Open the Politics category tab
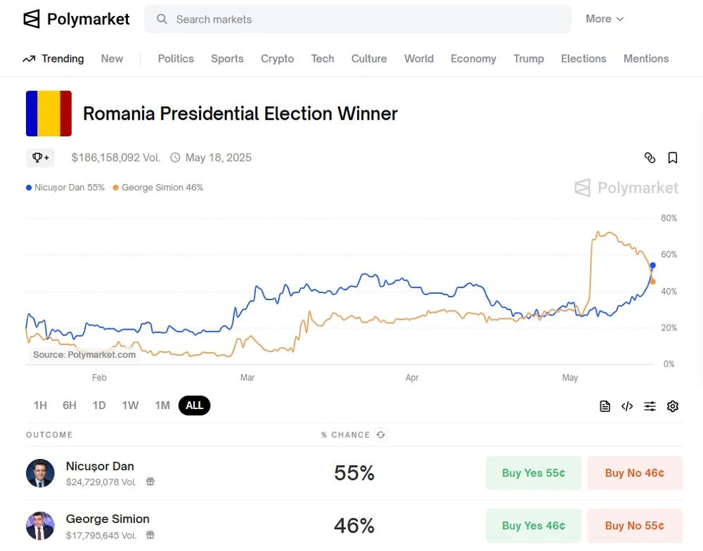Screen dimensions: 703x551 coord(176,59)
